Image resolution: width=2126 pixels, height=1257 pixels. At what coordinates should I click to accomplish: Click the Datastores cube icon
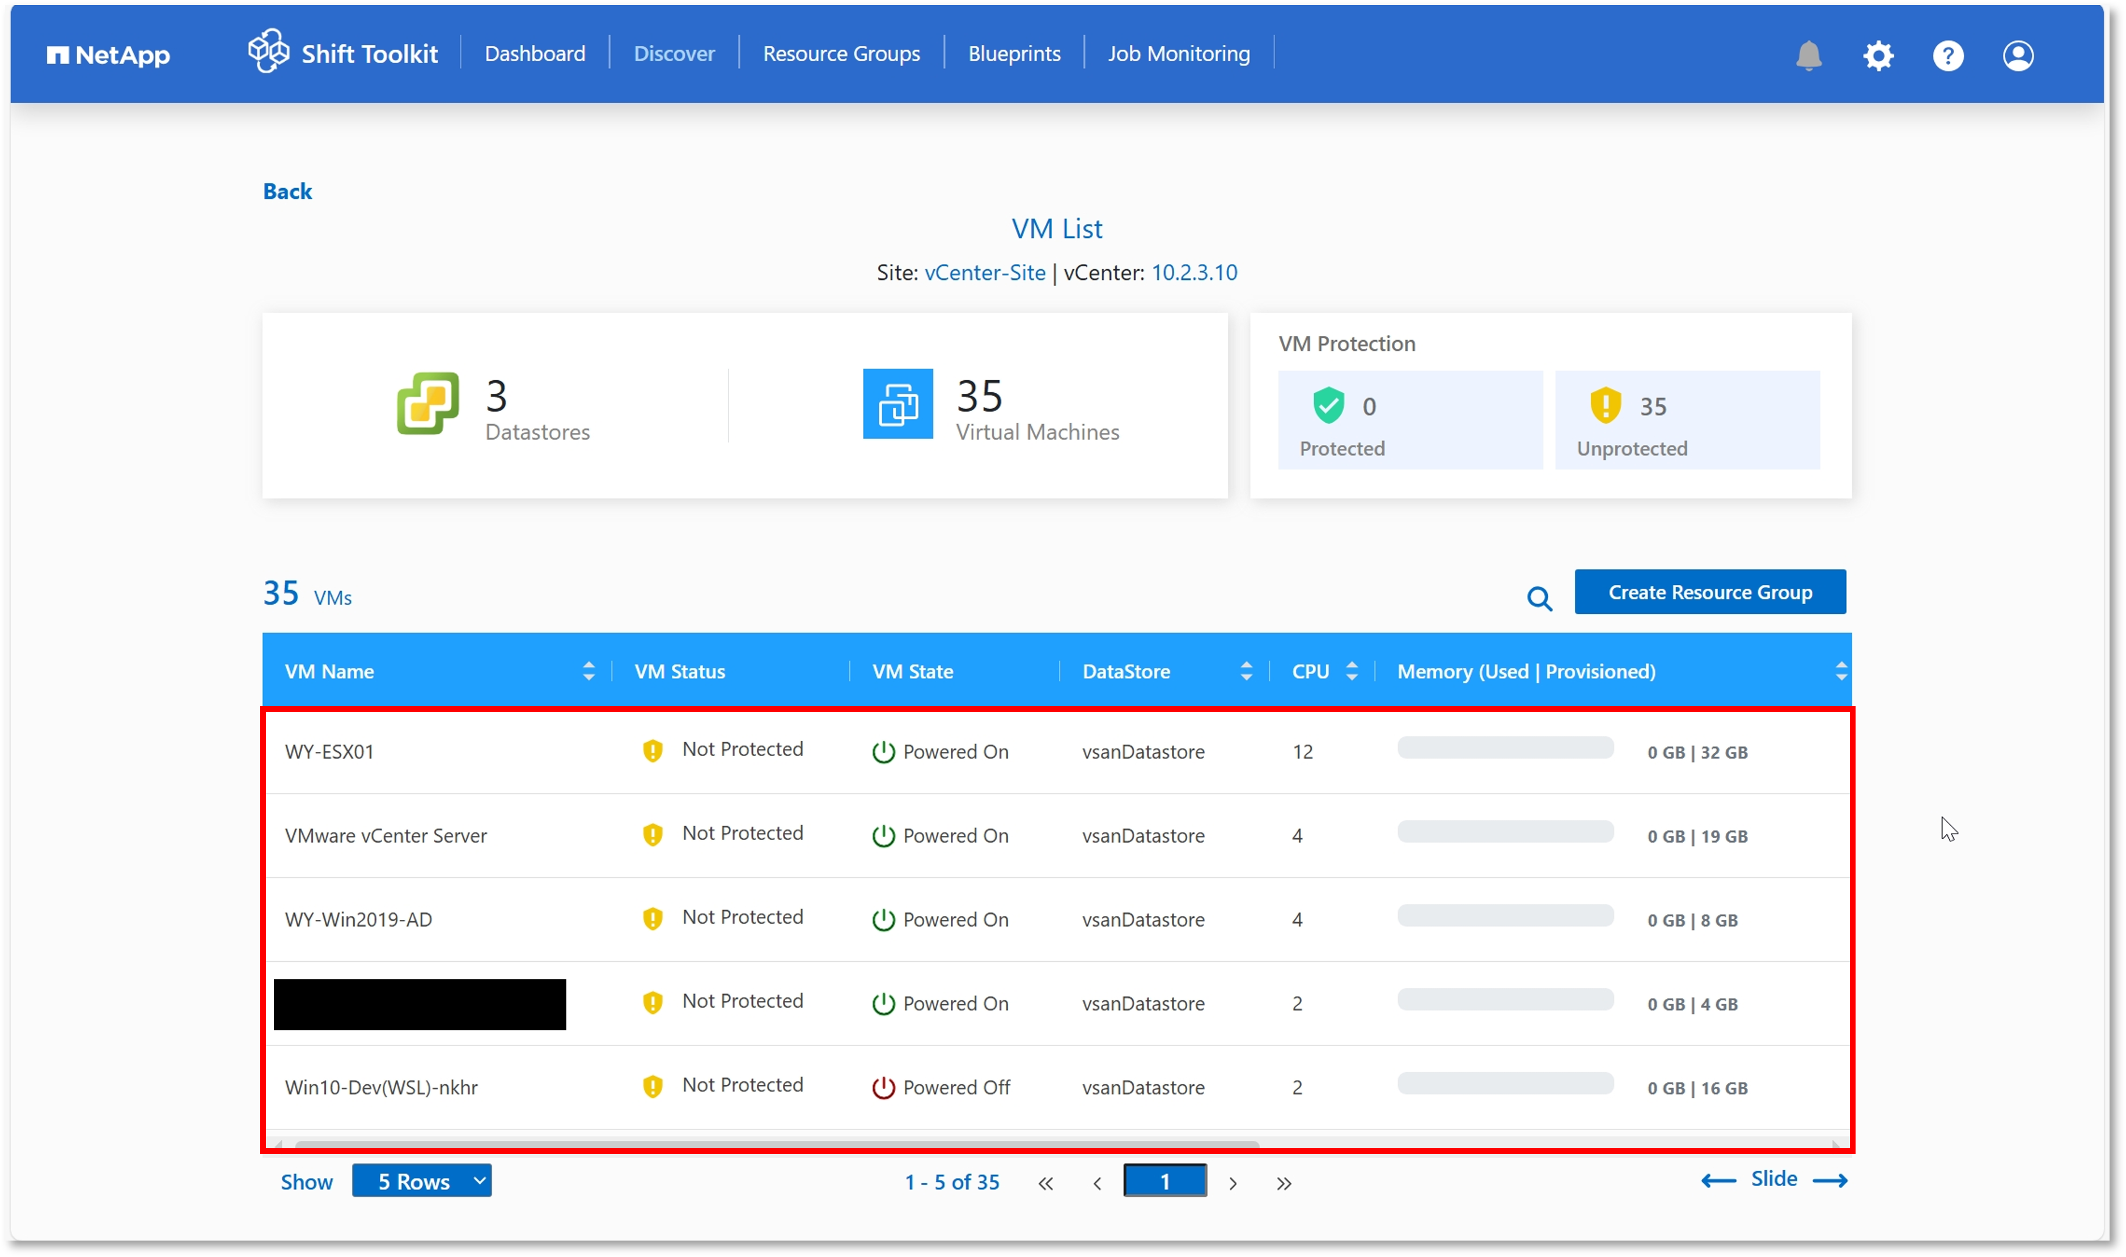(428, 403)
